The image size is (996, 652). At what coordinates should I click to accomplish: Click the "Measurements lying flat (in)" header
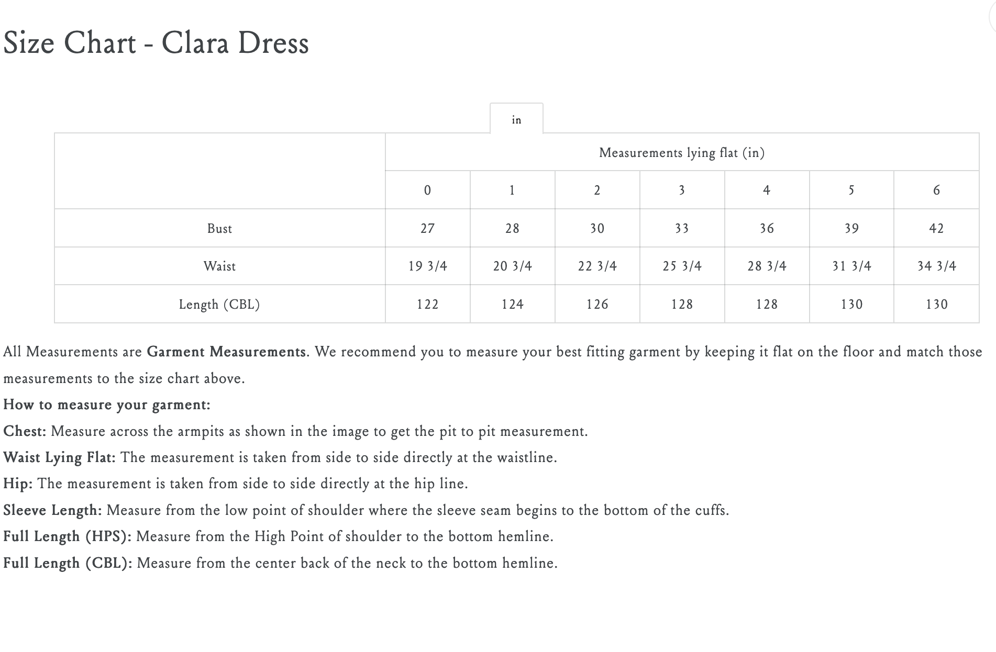pyautogui.click(x=682, y=153)
